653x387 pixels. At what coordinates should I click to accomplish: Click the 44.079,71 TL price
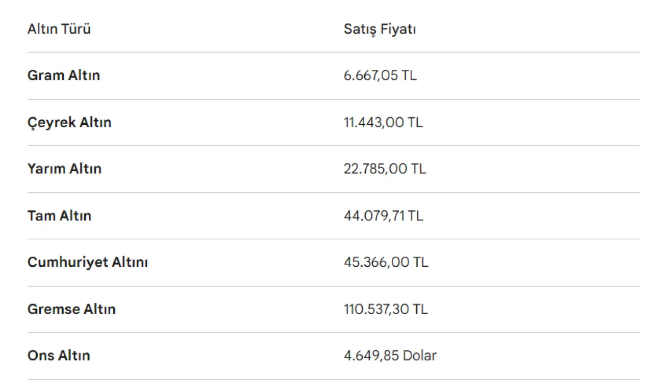[383, 216]
